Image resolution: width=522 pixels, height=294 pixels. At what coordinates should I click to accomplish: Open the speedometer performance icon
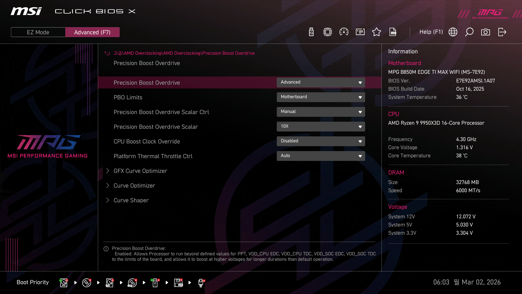coord(344,32)
